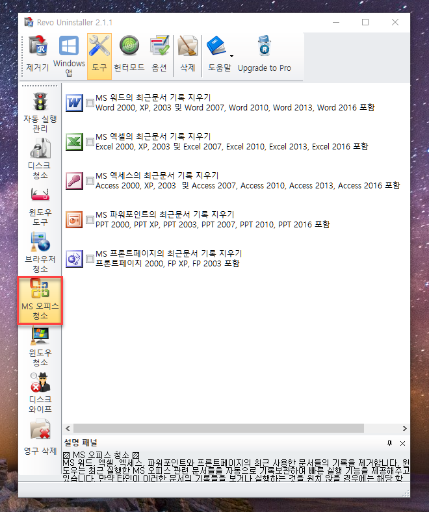The width and height of the screenshot is (429, 512).
Task: Click the Excel application icon
Action: [x=74, y=142]
